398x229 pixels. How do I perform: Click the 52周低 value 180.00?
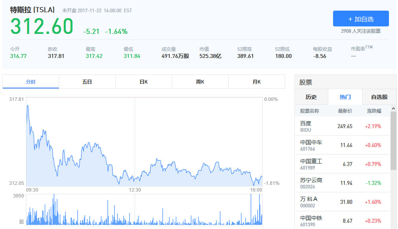tap(283, 56)
